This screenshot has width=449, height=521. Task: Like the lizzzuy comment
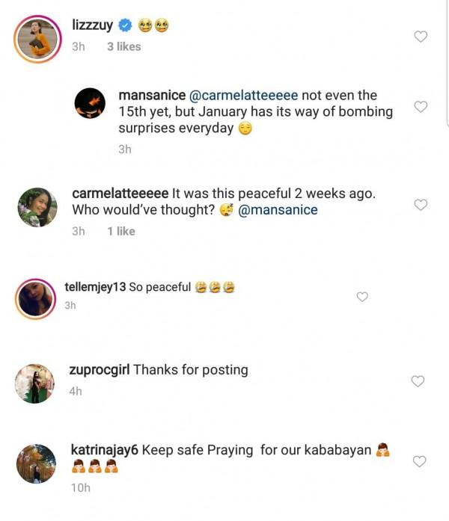tap(421, 37)
